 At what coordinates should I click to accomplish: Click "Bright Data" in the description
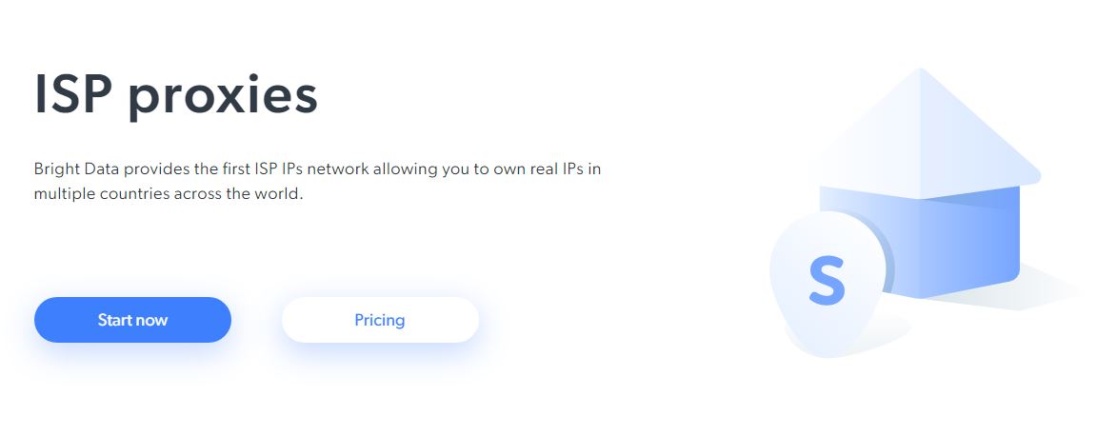pos(73,169)
